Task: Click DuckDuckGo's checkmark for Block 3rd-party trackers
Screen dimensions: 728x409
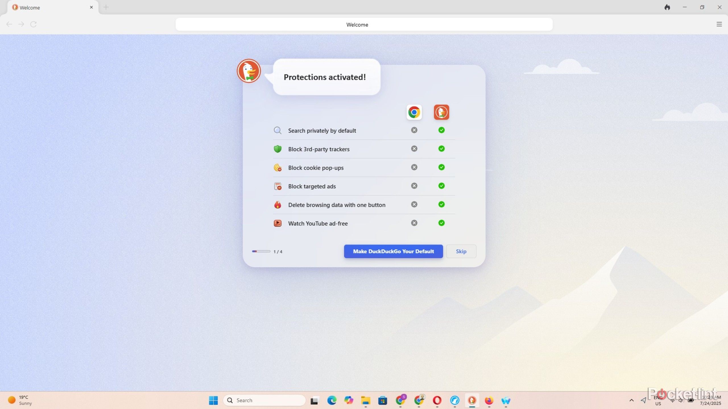Action: pos(441,149)
